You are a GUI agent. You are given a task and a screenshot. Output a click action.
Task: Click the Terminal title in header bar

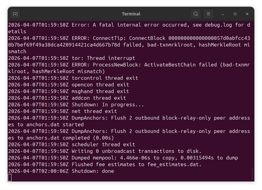tap(131, 14)
